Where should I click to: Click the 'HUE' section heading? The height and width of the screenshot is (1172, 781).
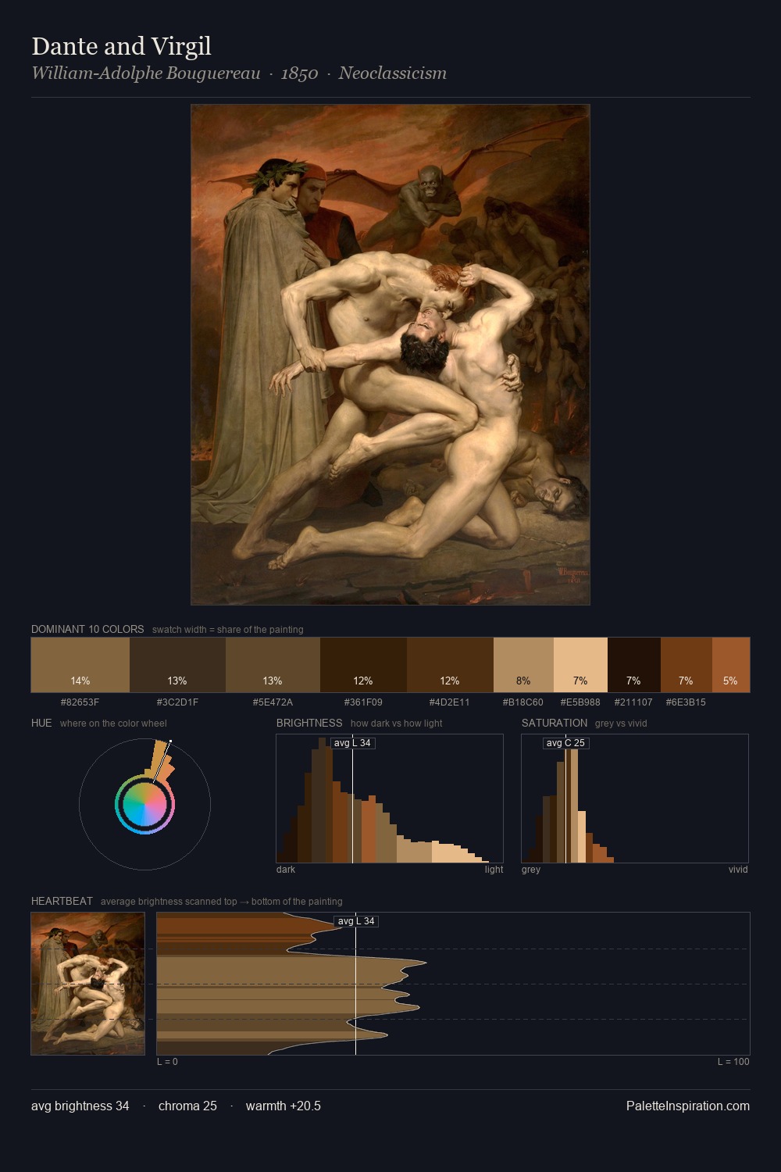pyautogui.click(x=41, y=723)
